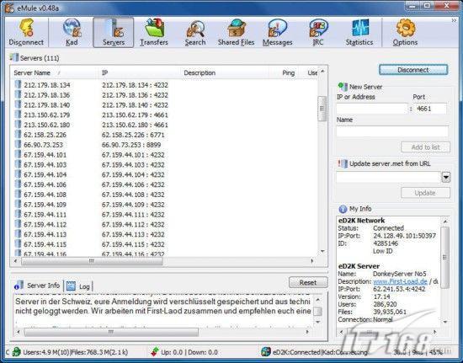
Task: Click the IP or Address input field
Action: click(x=372, y=109)
